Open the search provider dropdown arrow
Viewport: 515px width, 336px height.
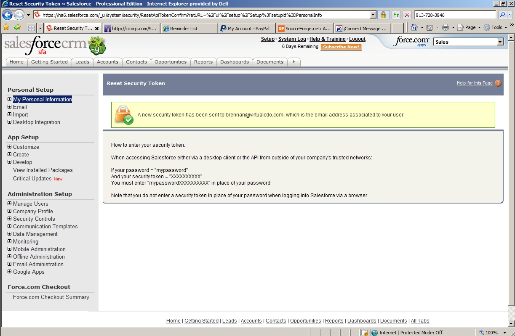tap(510, 15)
